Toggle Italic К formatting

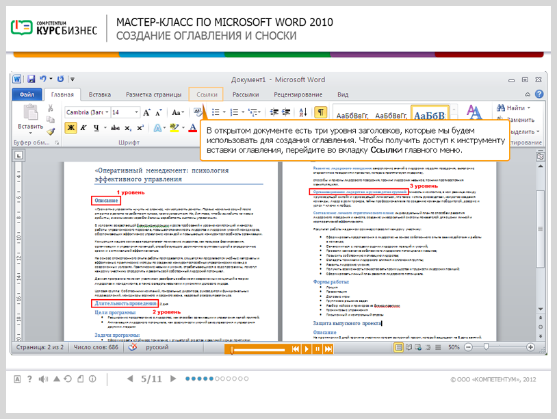(x=83, y=128)
